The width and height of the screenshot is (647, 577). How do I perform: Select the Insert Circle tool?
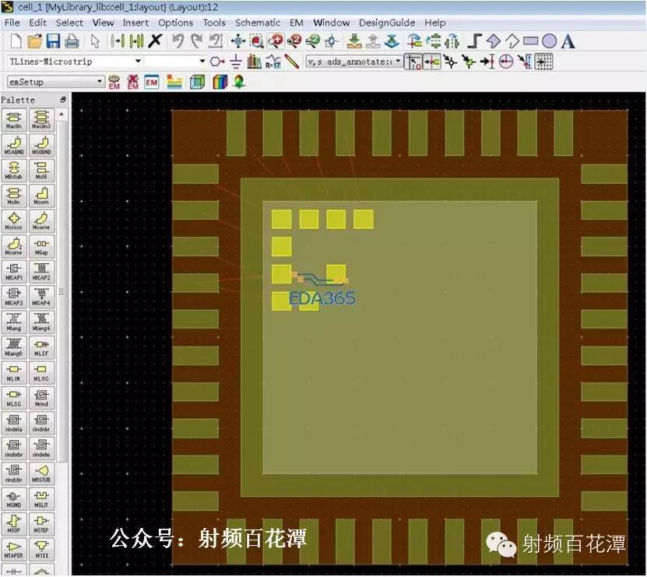pyautogui.click(x=549, y=41)
